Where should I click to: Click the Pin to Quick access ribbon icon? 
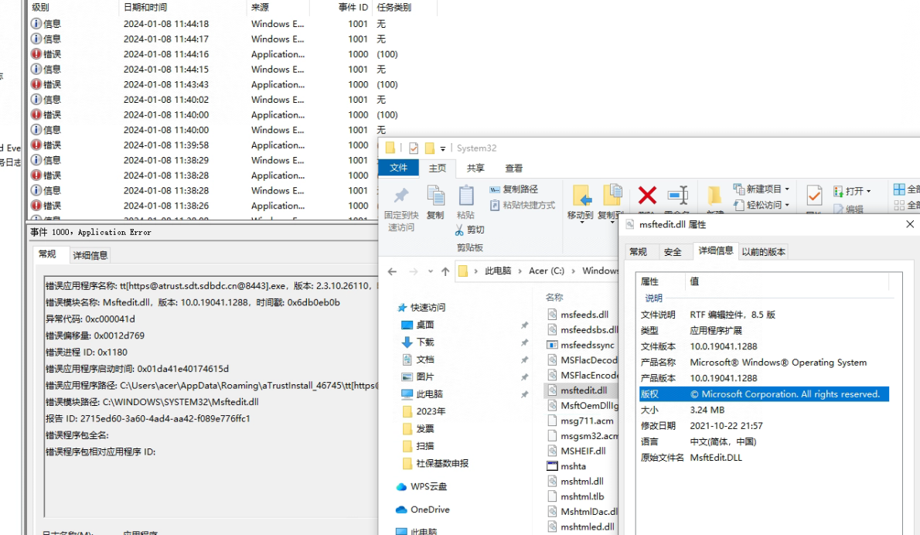[400, 196]
